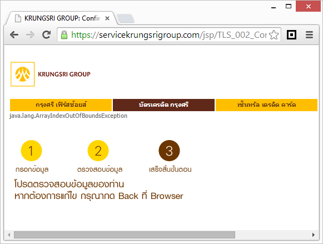Maximize the browser window
Screen dimensions: 323x244
(289, 6)
